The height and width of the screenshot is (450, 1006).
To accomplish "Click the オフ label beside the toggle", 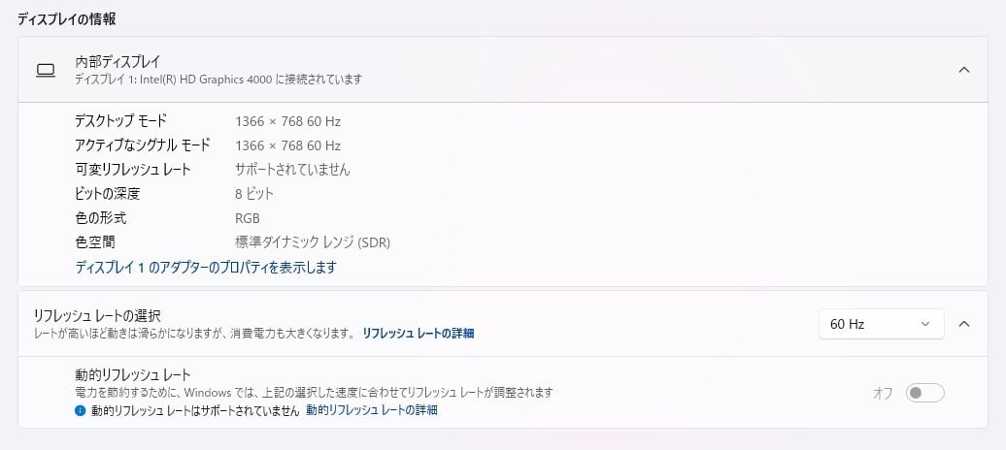I will pos(883,393).
